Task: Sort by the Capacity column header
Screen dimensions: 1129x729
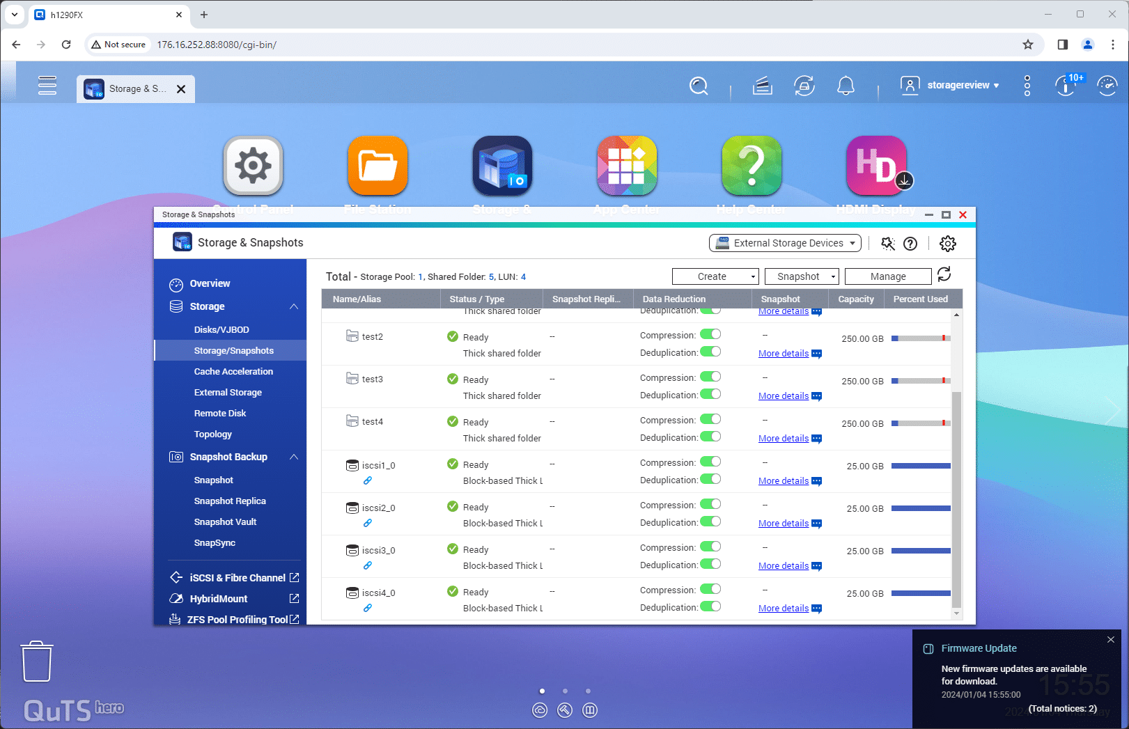Action: coord(856,299)
